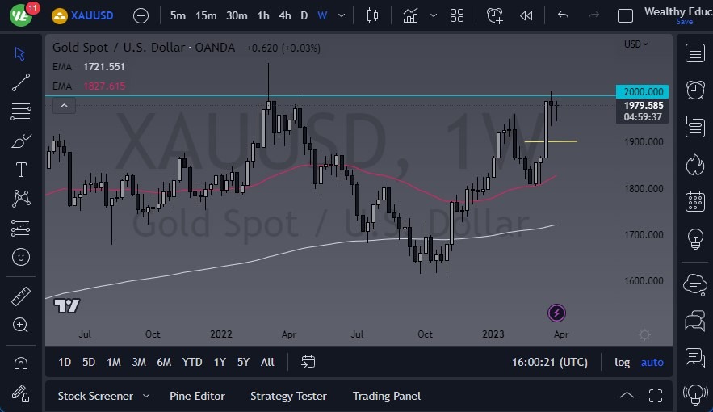This screenshot has height=412, width=713.
Task: Open the candlestick chart style selector
Action: pos(372,15)
